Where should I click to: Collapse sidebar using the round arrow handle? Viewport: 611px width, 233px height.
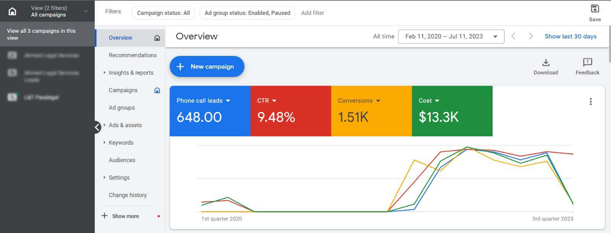point(97,127)
